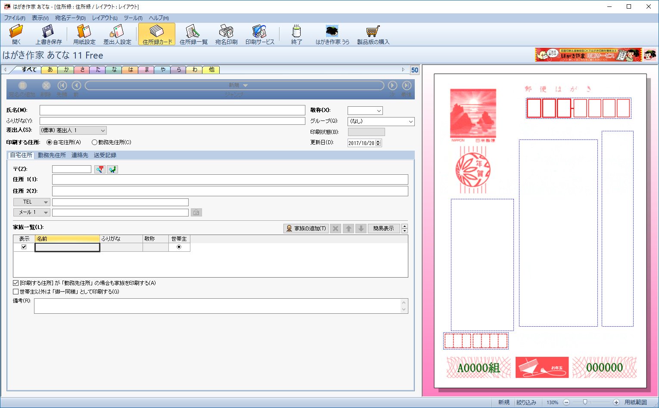Viewport: 659px width, 408px height.
Task: Click the 開く (Open) folder icon
Action: point(16,31)
